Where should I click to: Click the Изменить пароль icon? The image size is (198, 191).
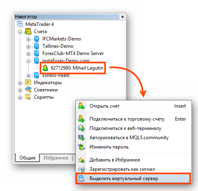pos(81,147)
